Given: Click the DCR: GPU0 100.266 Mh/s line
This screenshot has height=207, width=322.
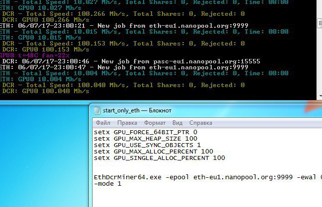Looking at the screenshot, I should pyautogui.click(x=46, y=20).
